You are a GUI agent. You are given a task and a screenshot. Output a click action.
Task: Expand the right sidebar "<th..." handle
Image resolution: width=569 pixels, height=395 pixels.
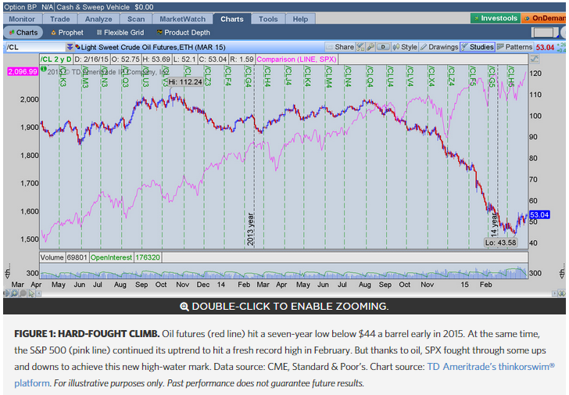pyautogui.click(x=562, y=271)
